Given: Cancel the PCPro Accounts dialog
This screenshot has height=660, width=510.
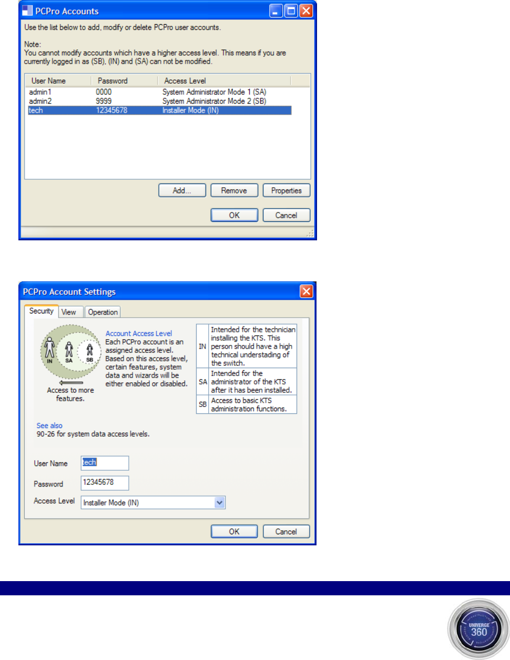Looking at the screenshot, I should 286,215.
